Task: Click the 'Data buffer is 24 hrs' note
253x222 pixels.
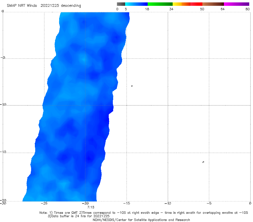Action: pyautogui.click(x=79, y=216)
